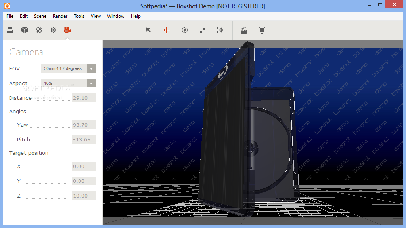
Task: Click the clapperboard render icon
Action: click(244, 30)
